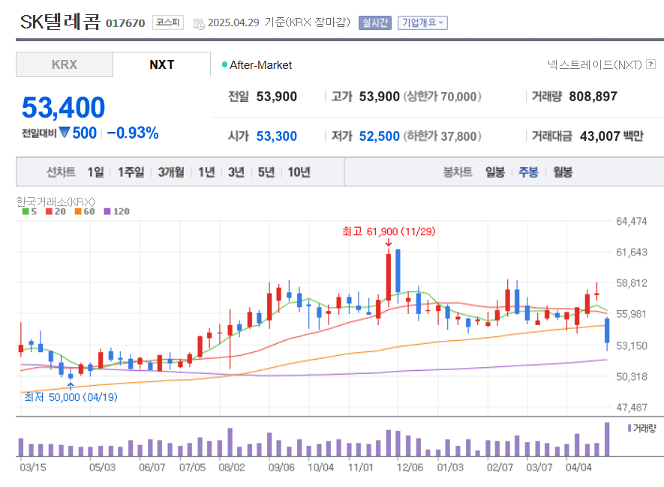This screenshot has height=487, width=664.
Task: Select the NXT tab
Action: 162,64
